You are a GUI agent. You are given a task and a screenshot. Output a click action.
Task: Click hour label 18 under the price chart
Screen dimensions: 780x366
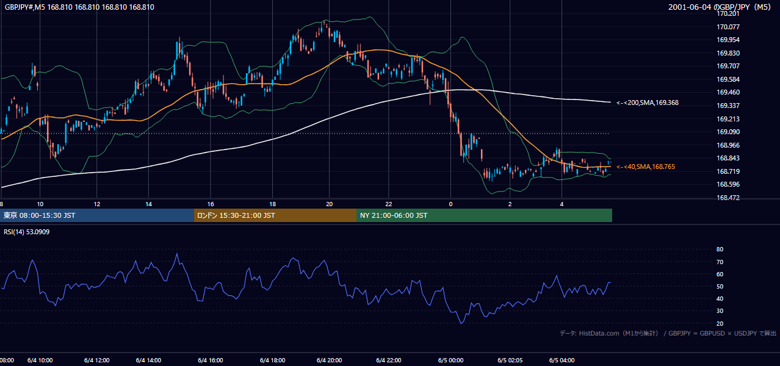coord(272,204)
